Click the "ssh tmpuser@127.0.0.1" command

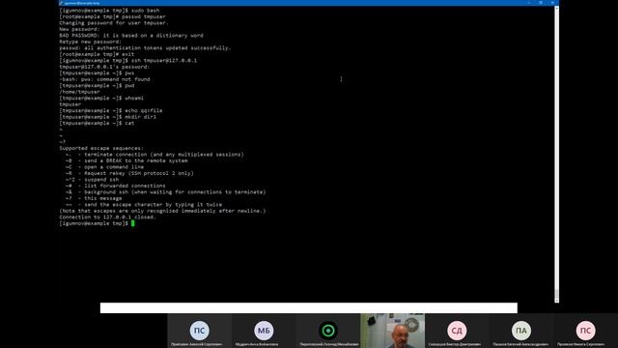click(128, 60)
